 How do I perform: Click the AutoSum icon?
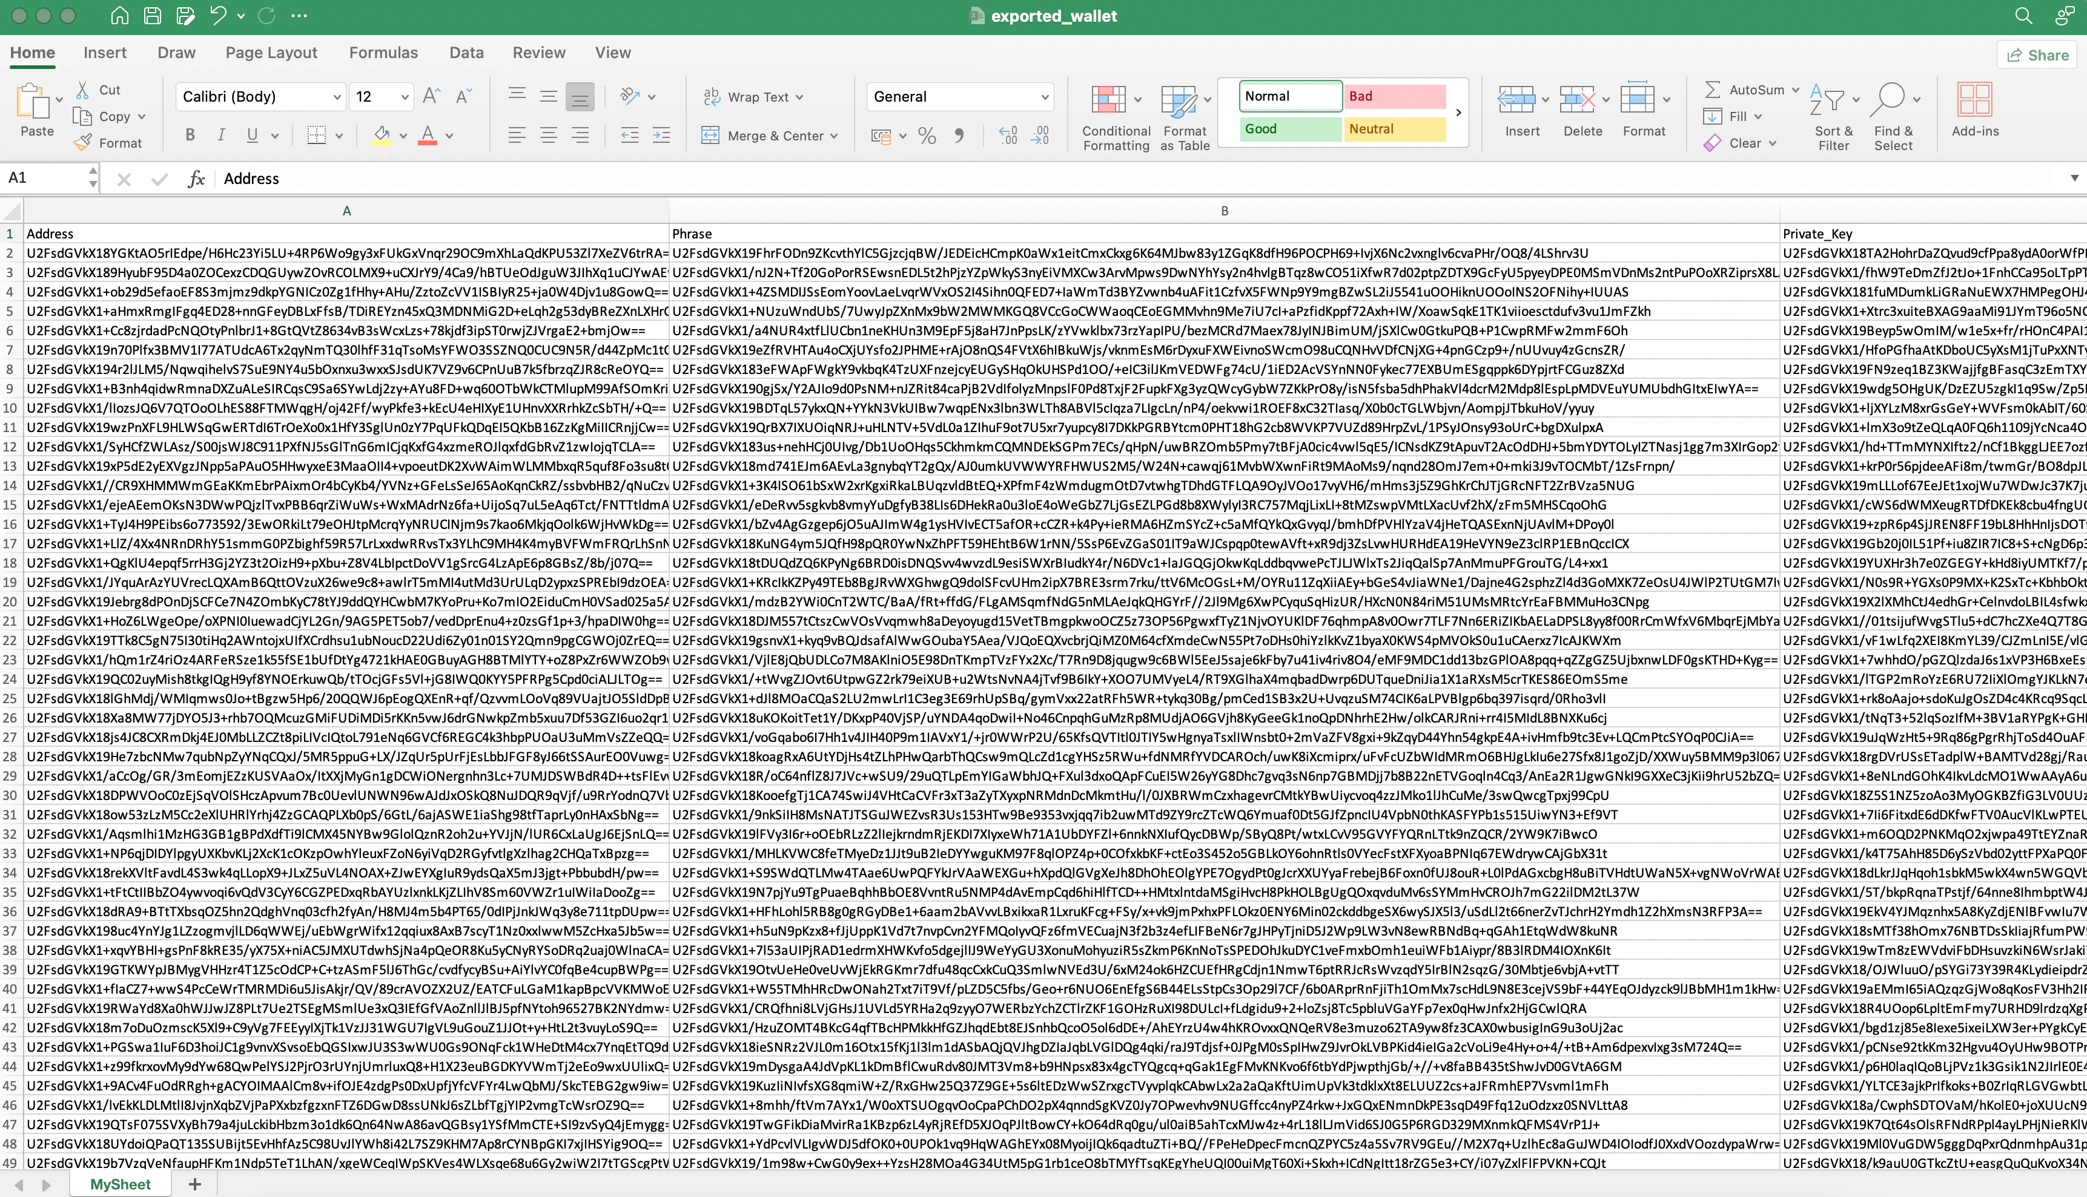click(1713, 89)
